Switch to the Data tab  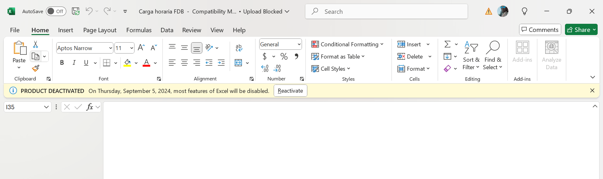[x=167, y=30]
